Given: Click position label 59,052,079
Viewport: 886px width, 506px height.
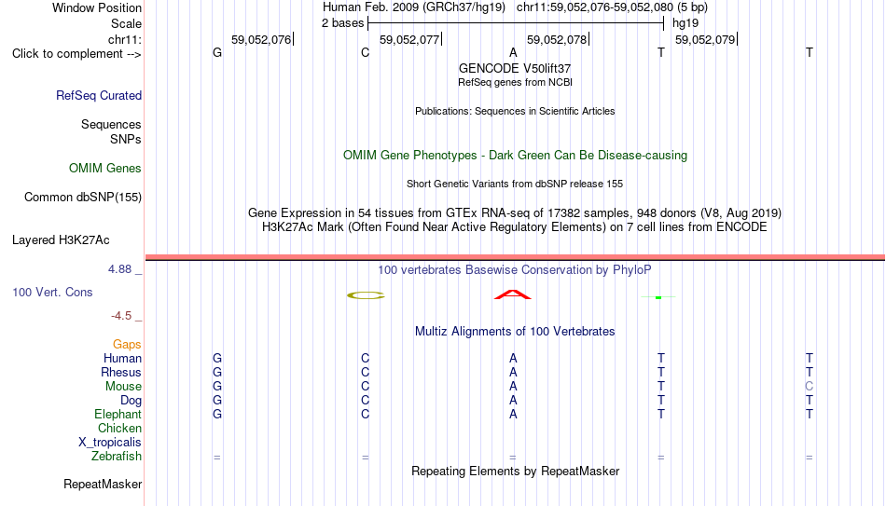Looking at the screenshot, I should [x=705, y=39].
